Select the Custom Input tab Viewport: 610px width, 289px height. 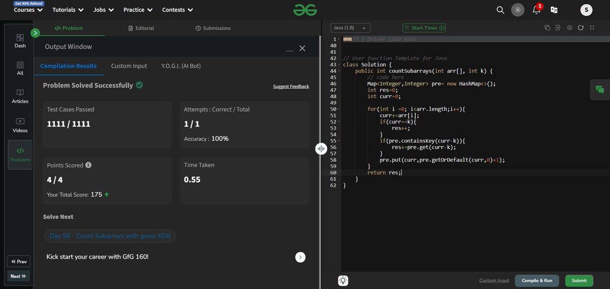[129, 66]
